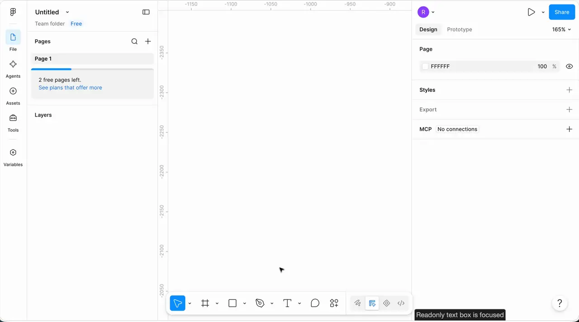Switch to Draw mode

357,303
